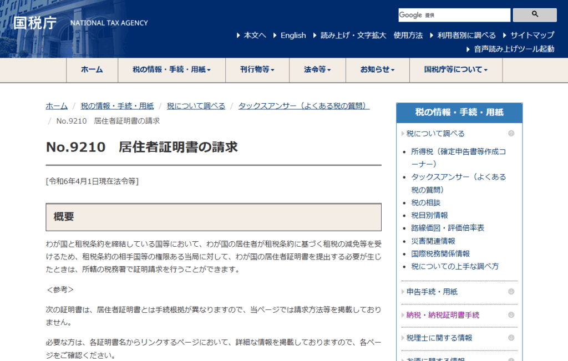Viewport: 568px width, 361px height.
Task: Open タックスアンサー breadcrumb link
Action: coord(303,106)
